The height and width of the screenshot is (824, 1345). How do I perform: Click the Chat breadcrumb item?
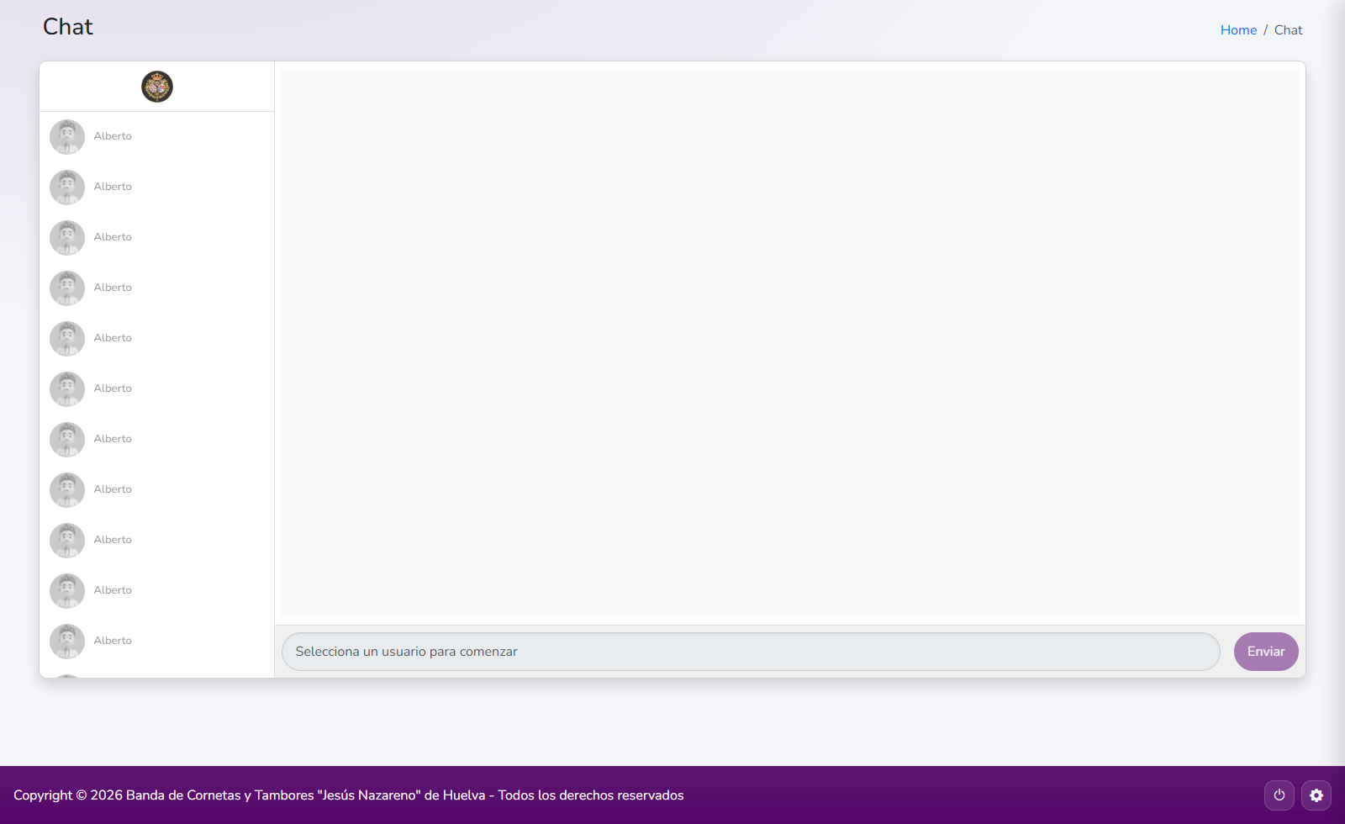1288,30
